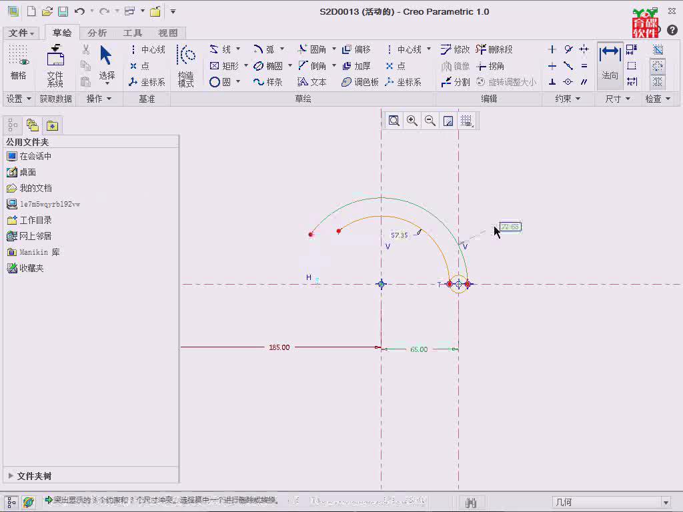683x512 pixels.
Task: Open 我的文档 folder
Action: tap(29, 188)
